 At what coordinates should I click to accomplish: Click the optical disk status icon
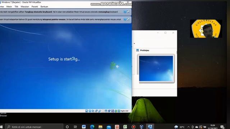(90, 111)
